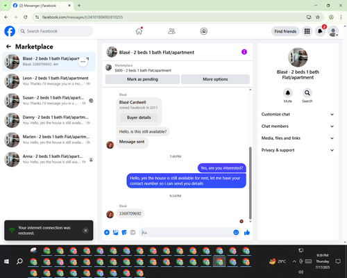Expand the Chat members section
Screen dimensions: 347x278
point(298,126)
